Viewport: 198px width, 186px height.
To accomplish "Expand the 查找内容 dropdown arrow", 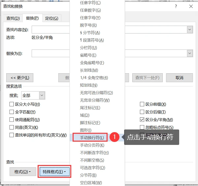I will 190,30.
